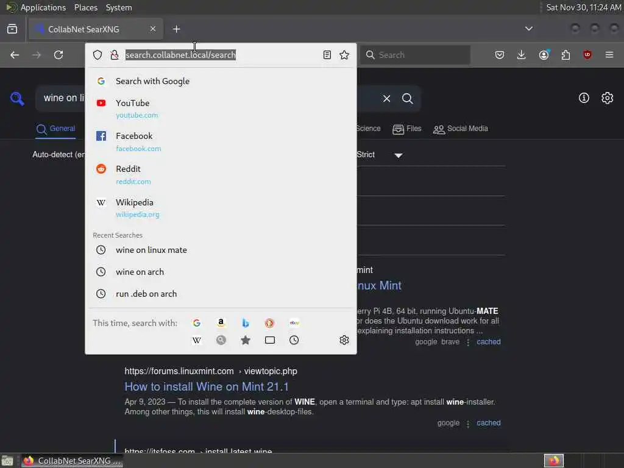Click the clock showing Sat Nov 30
Image resolution: width=624 pixels, height=468 pixels.
coord(583,7)
